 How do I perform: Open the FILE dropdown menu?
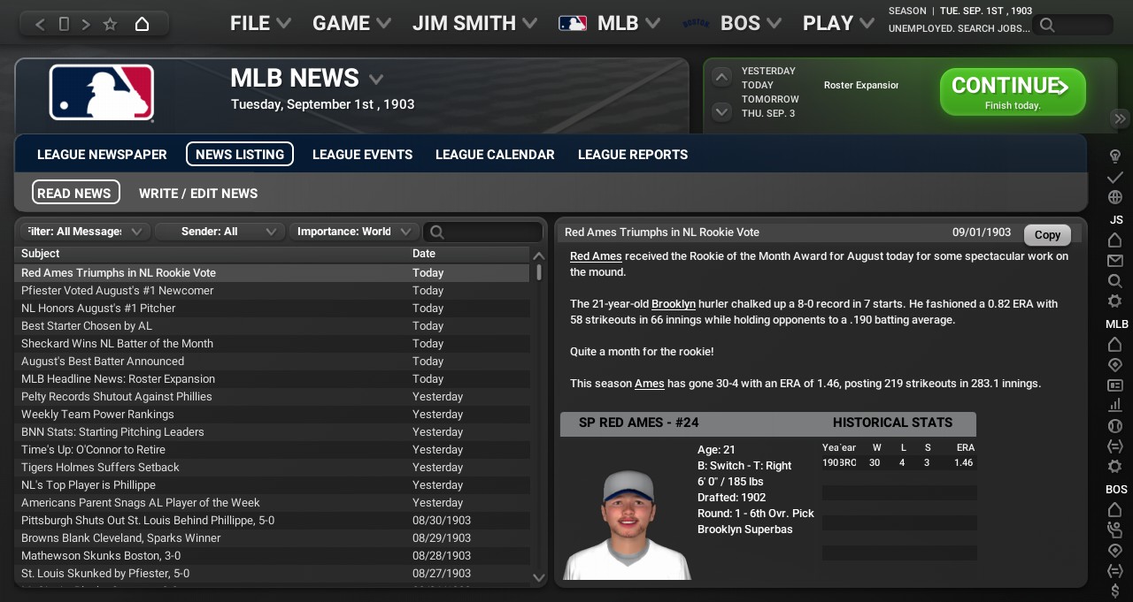260,23
